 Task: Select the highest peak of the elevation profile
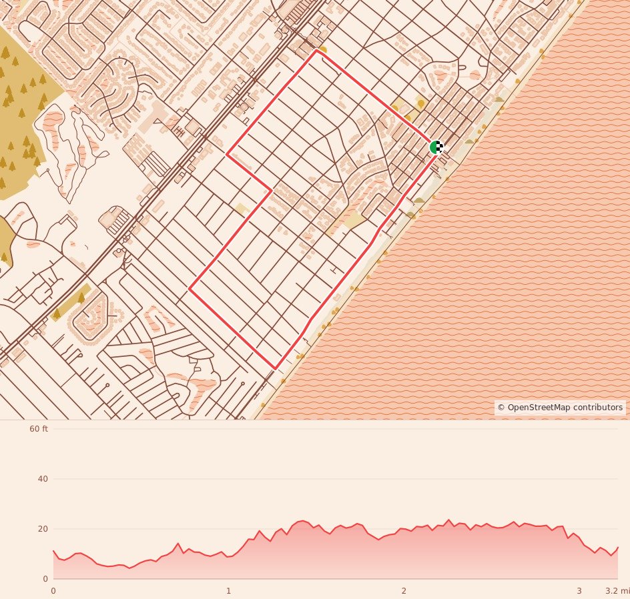(x=448, y=520)
